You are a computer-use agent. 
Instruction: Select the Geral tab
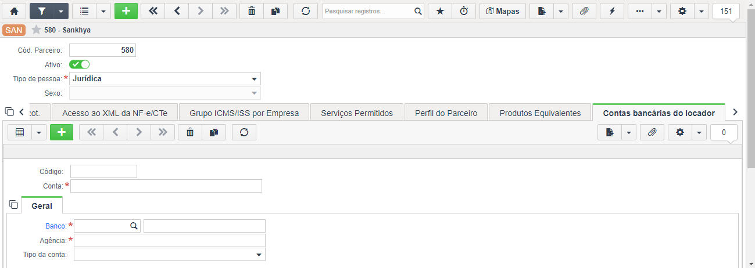tap(42, 205)
